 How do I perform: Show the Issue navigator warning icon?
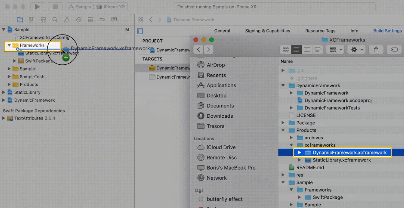click(x=67, y=19)
